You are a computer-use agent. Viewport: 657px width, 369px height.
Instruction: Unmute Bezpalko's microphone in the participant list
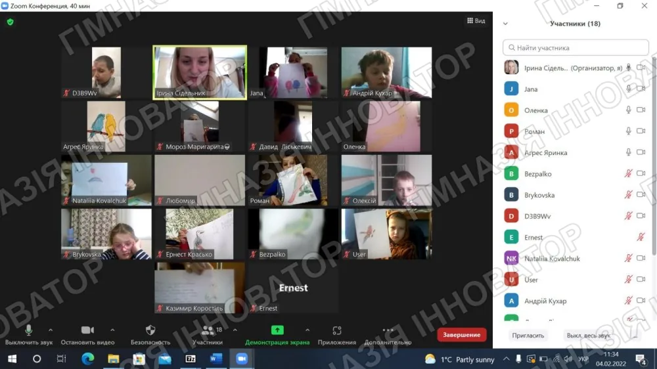tap(628, 173)
